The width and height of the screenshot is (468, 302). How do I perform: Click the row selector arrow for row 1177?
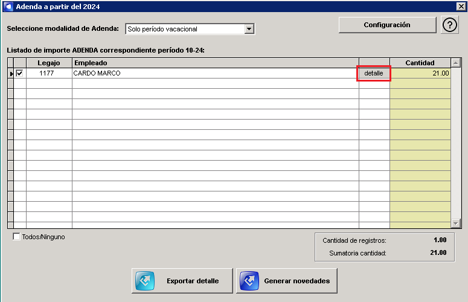11,74
